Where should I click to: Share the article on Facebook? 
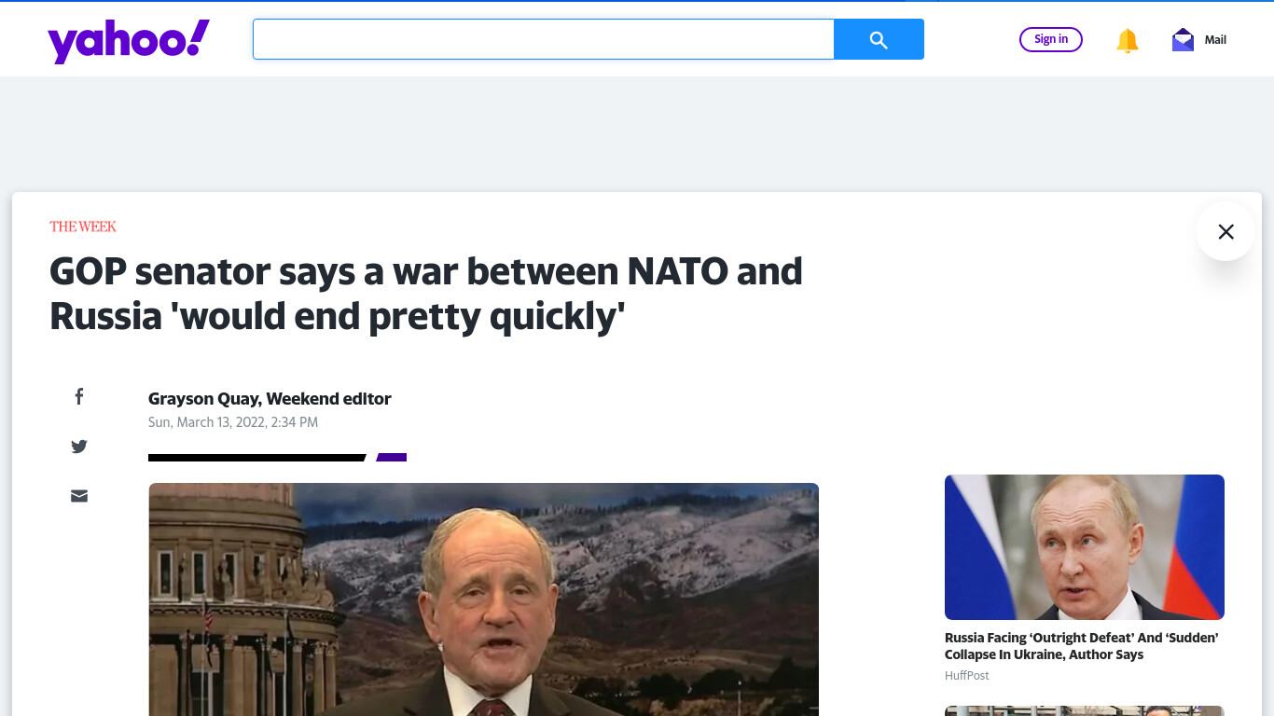[x=79, y=397]
